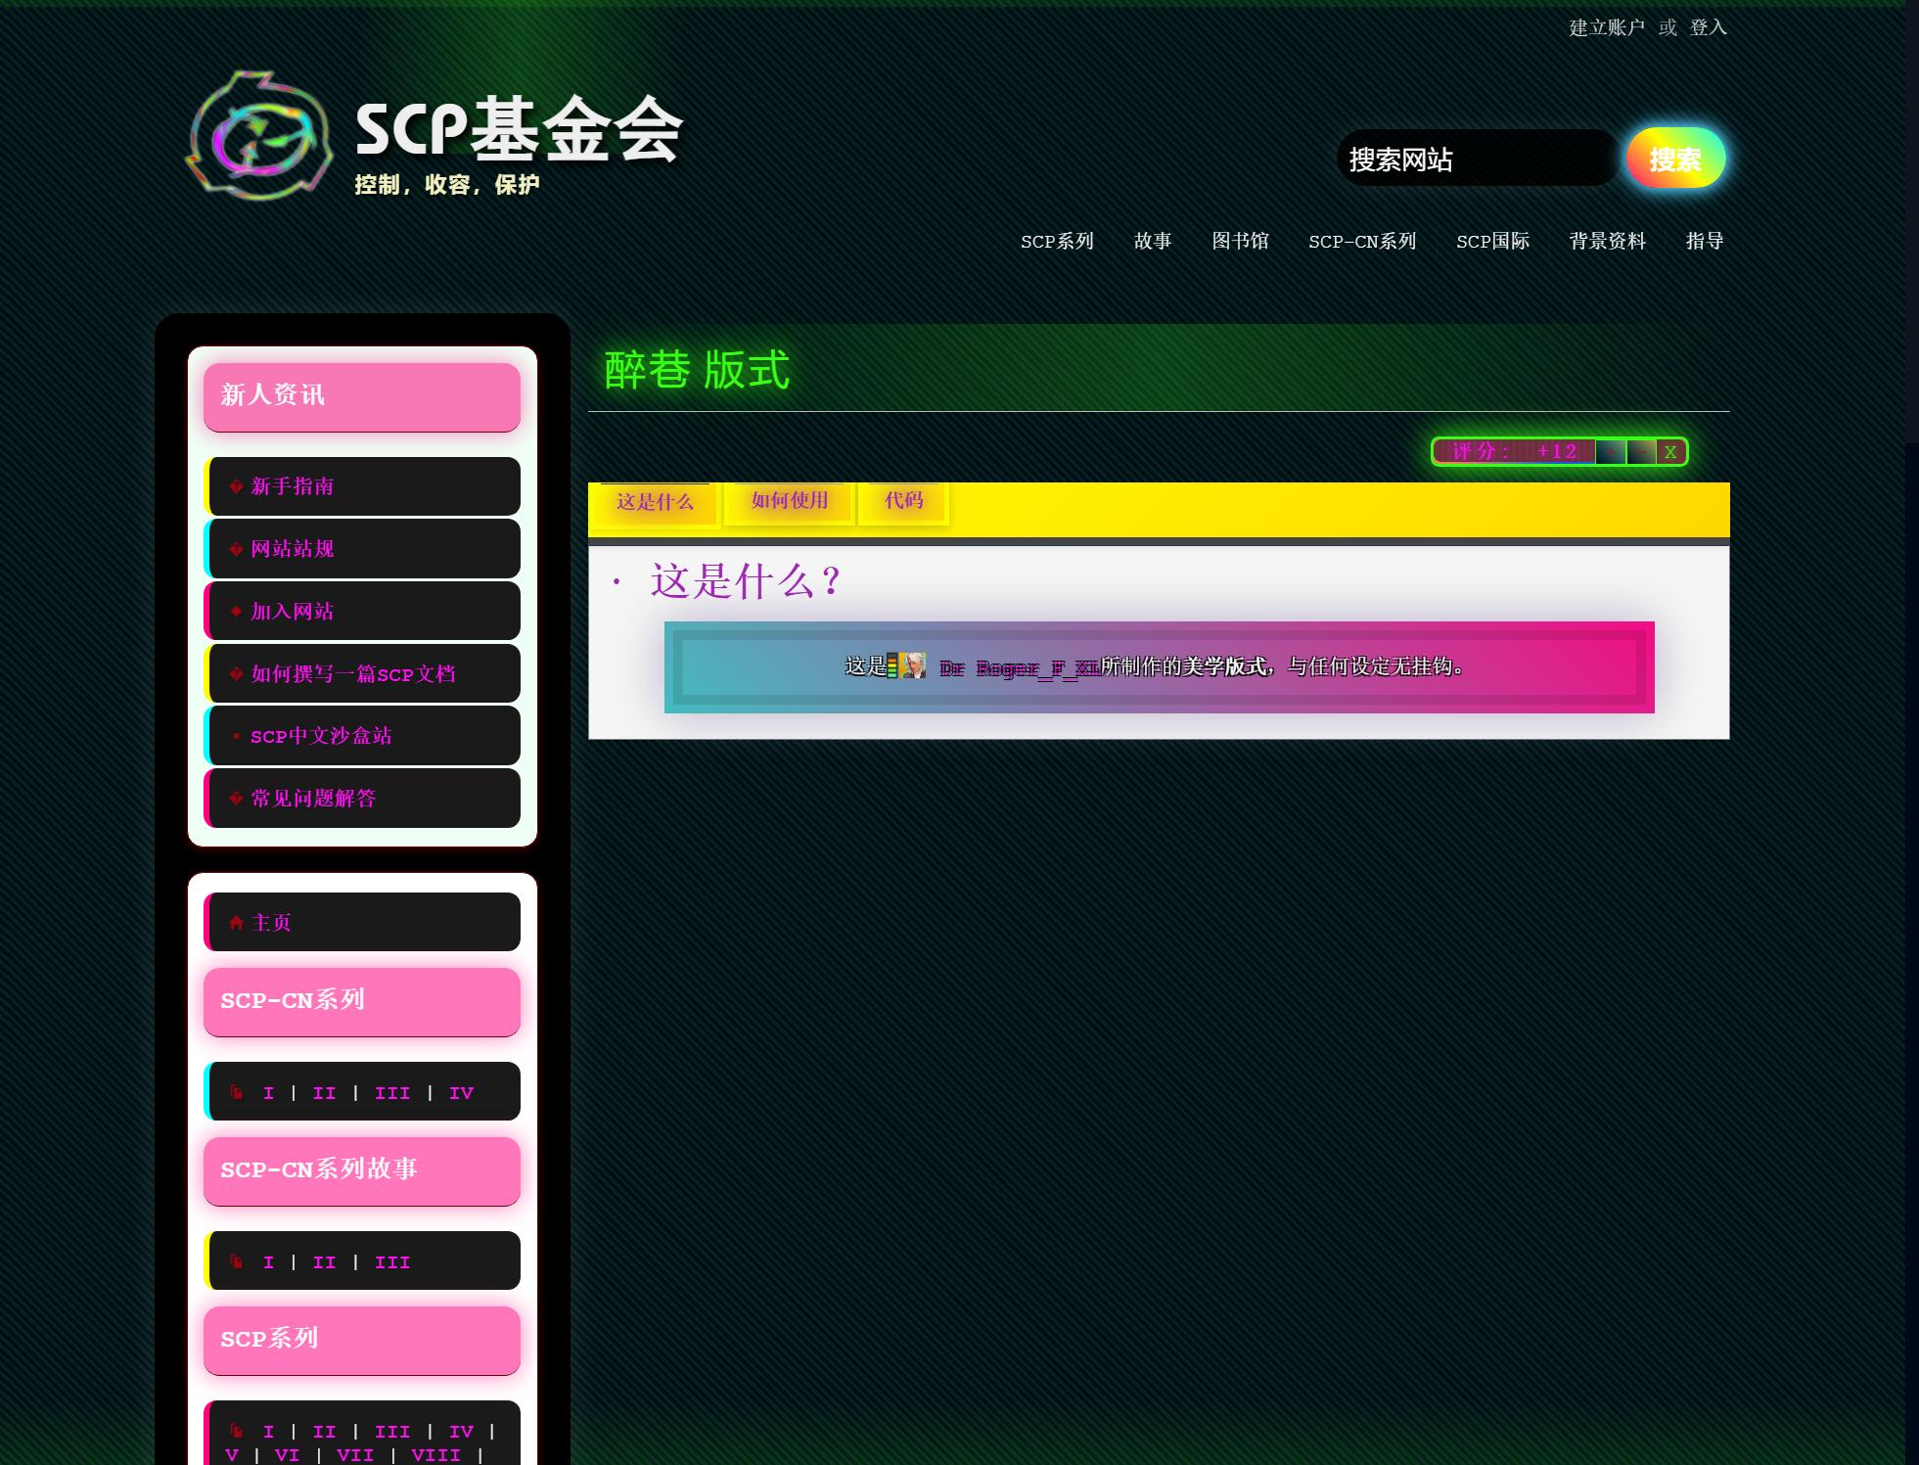The height and width of the screenshot is (1465, 1919).
Task: Open the 网站站规 sidebar link
Action: [293, 549]
